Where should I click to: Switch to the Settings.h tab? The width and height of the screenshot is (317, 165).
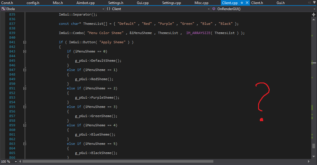115,3
